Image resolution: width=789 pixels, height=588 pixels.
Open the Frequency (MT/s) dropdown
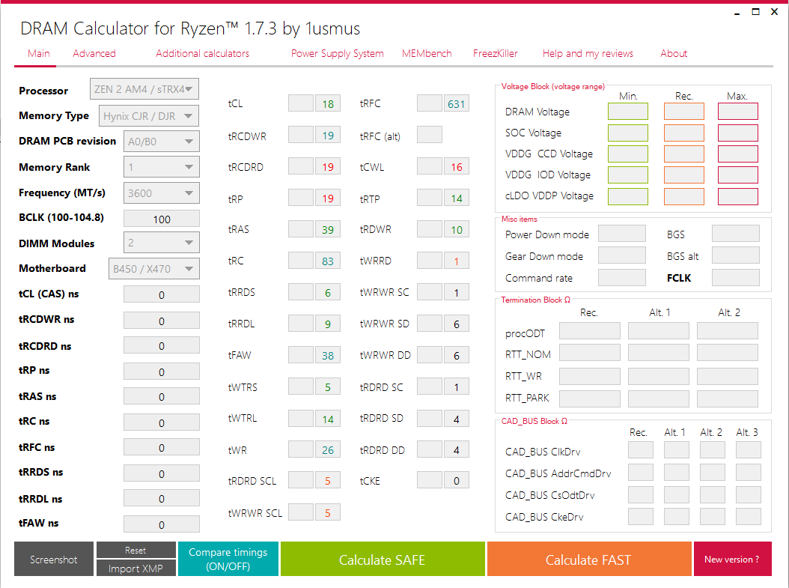(x=162, y=193)
